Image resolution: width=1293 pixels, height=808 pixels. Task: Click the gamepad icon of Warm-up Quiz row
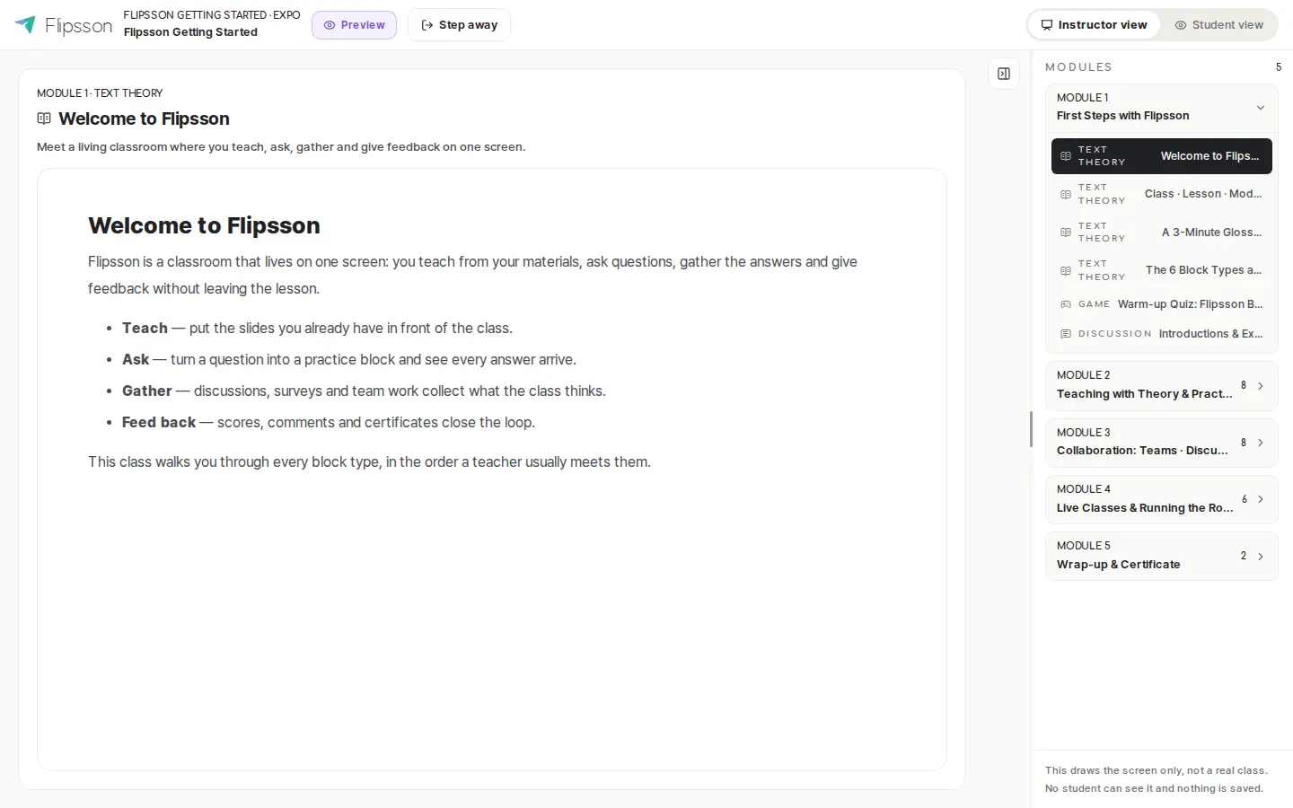pos(1066,304)
